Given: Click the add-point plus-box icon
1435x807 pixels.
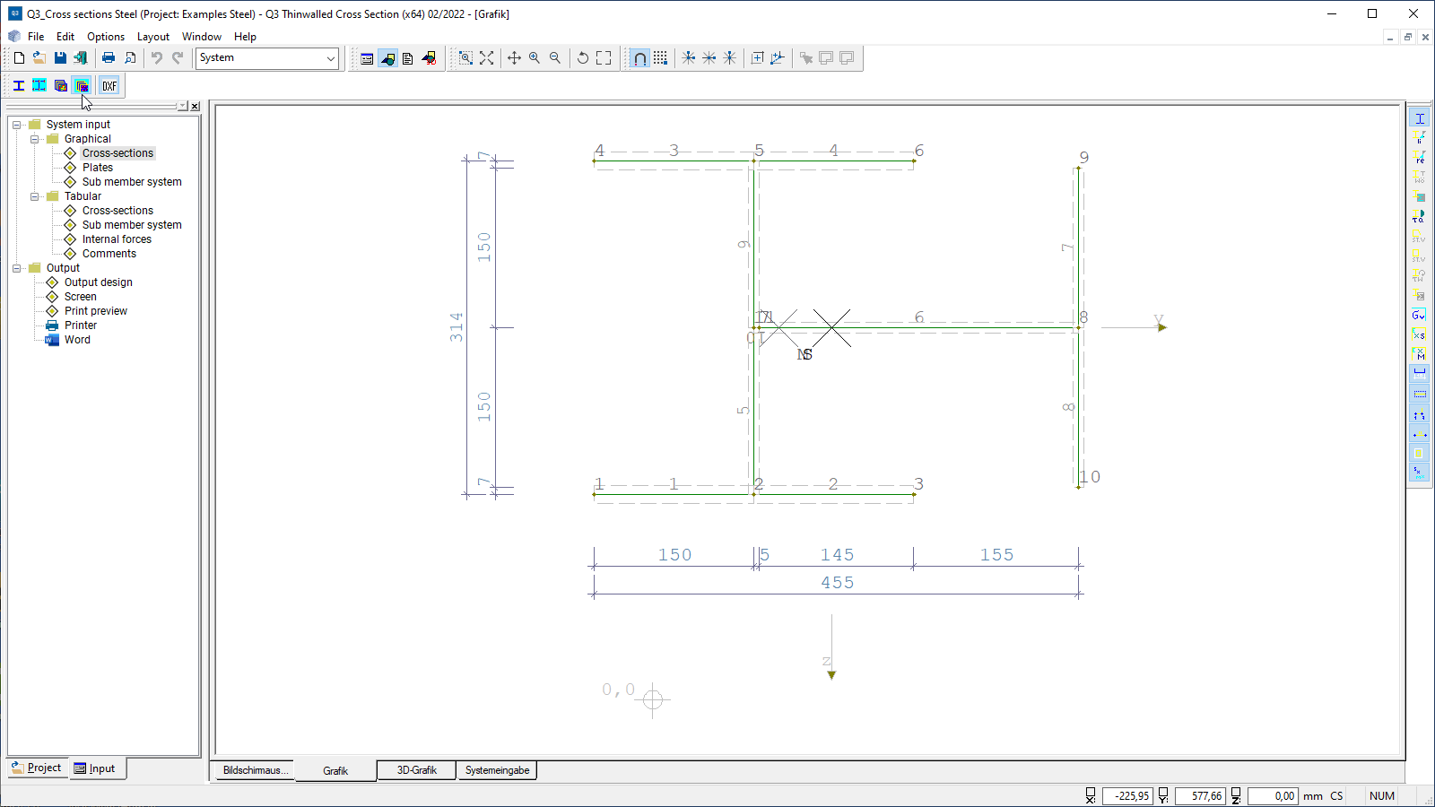Looking at the screenshot, I should coord(757,57).
